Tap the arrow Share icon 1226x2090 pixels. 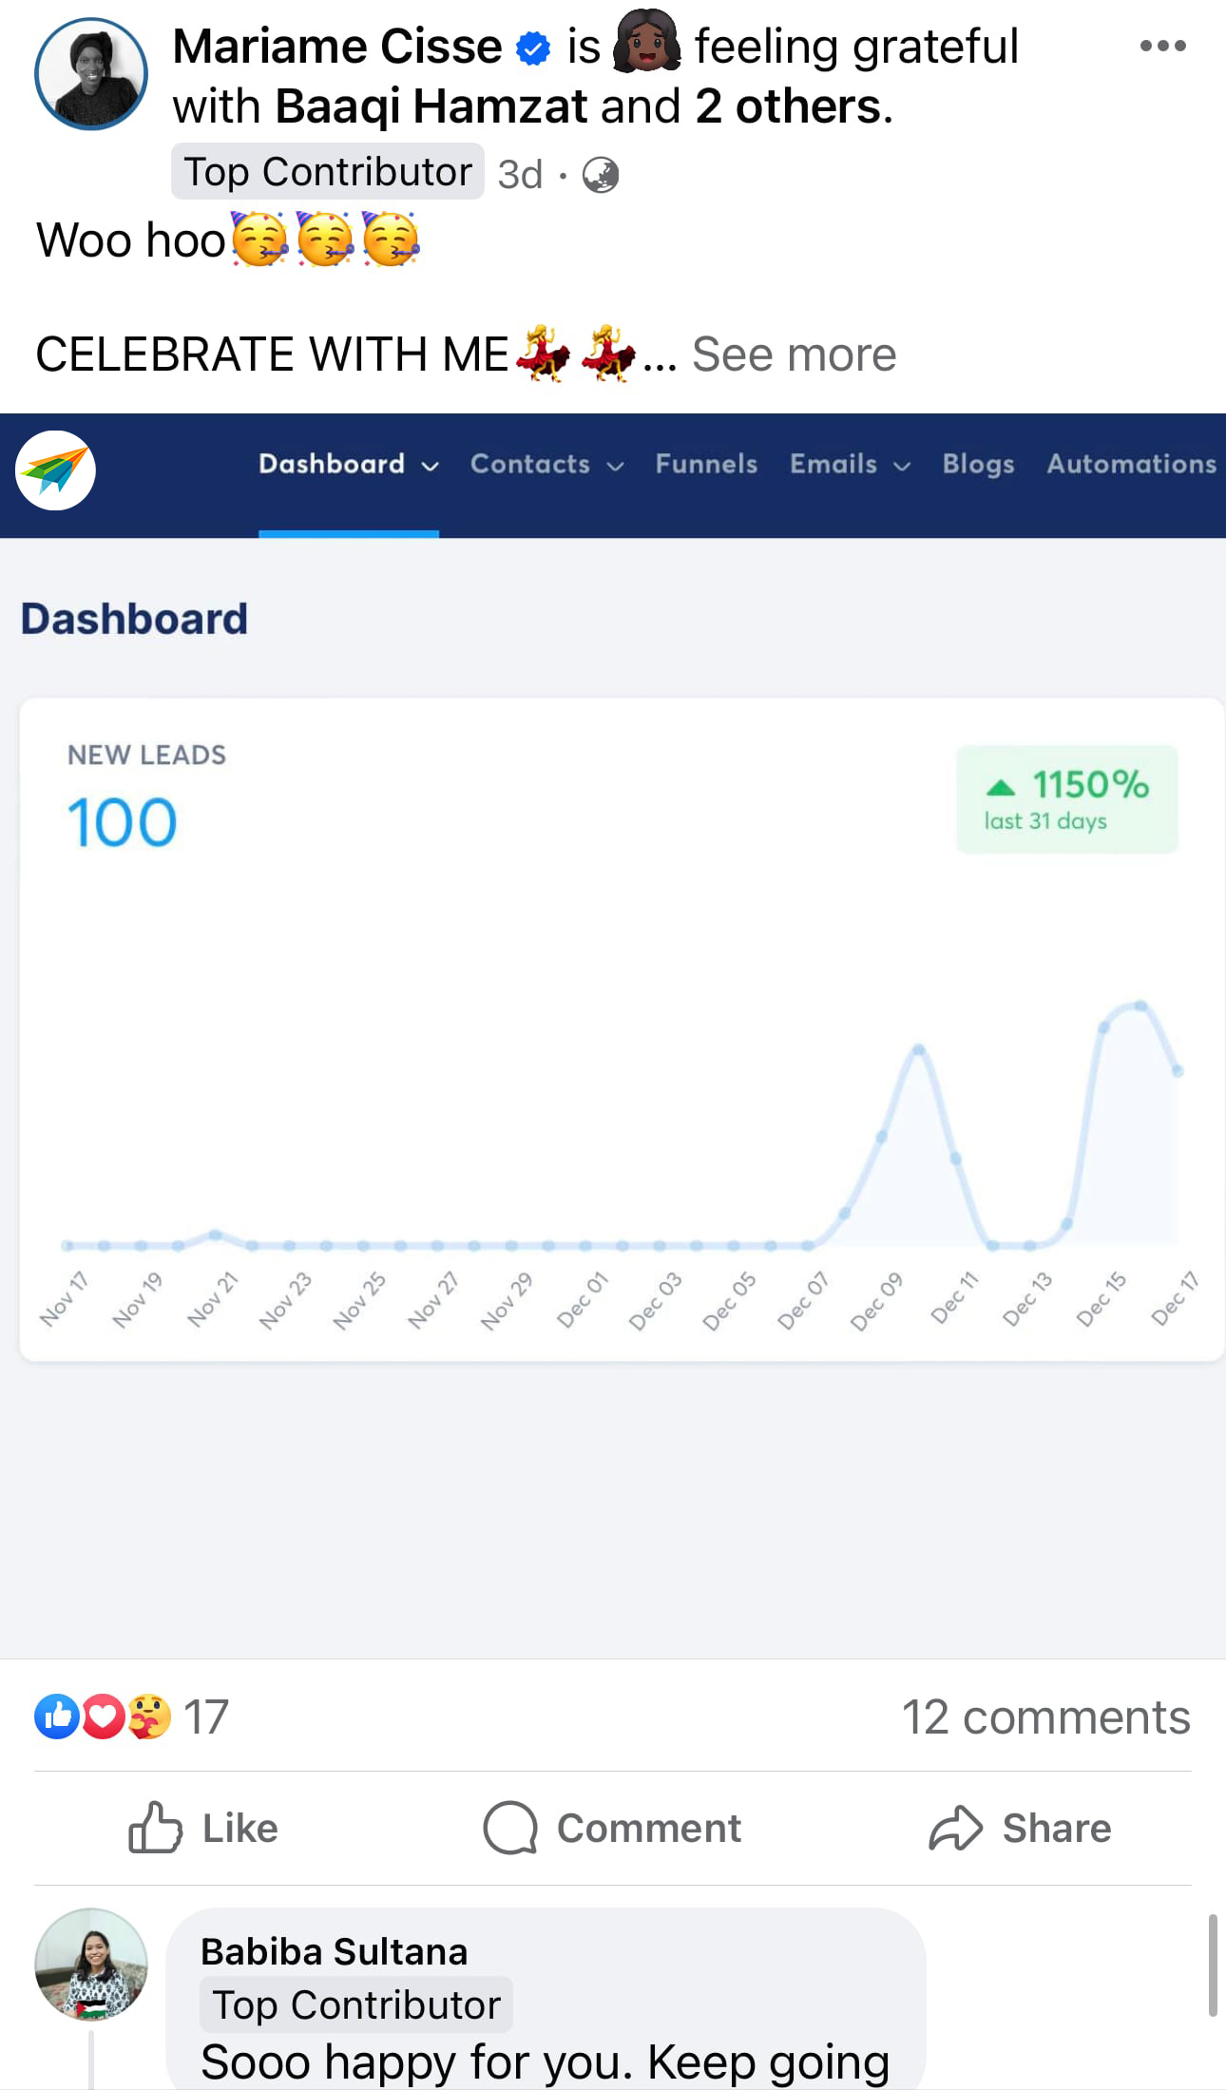point(955,1827)
